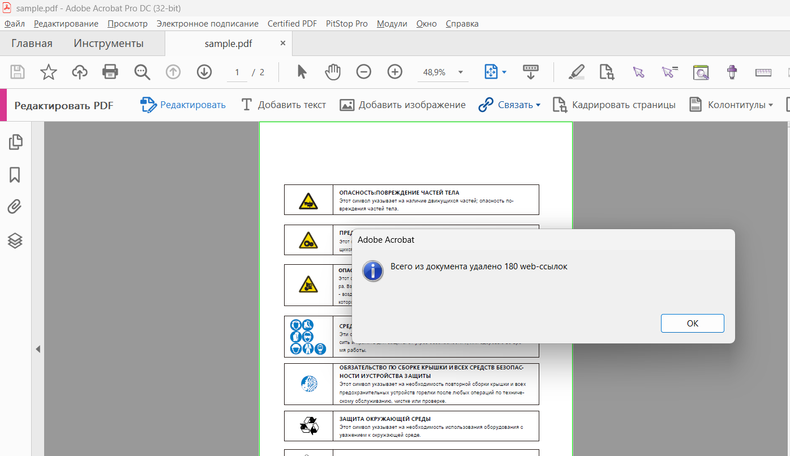
Task: Select the hand pan tool
Action: pyautogui.click(x=333, y=72)
